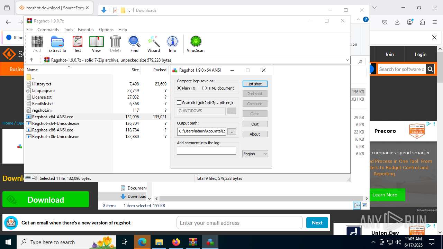
Task: Click Extract To in WinRAR toolbar
Action: coord(57,44)
